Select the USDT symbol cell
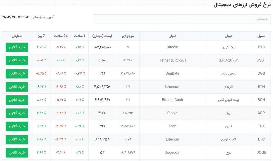273x161 pixels. pos(261,60)
